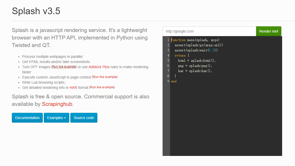295x166 pixels.
Task: Click the 'assert(splash:go(args.url))' code line
Action: [199, 45]
